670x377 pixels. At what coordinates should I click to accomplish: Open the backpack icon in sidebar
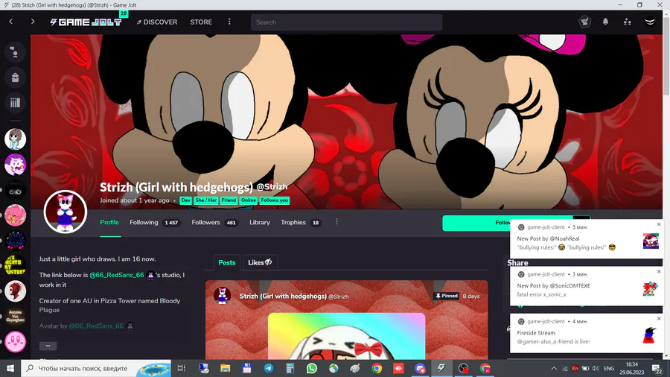(15, 77)
